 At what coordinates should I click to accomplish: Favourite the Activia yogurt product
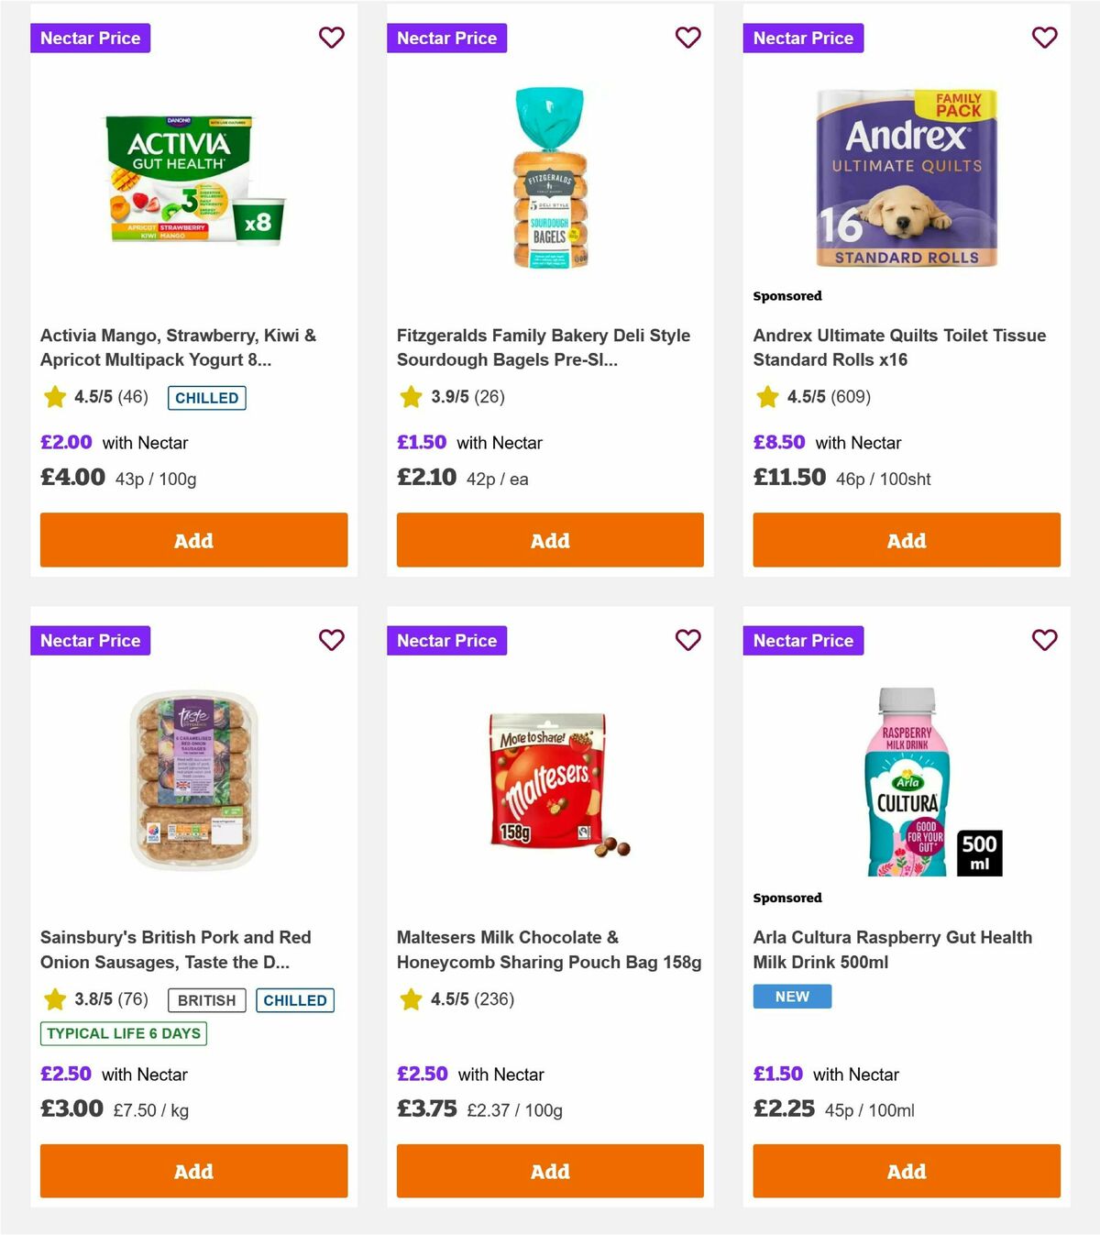coord(331,38)
